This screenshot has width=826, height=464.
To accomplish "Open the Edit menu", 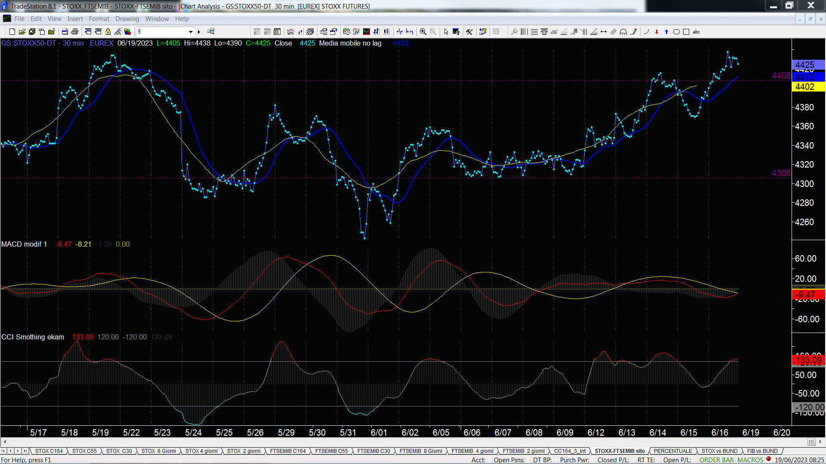I will [36, 19].
